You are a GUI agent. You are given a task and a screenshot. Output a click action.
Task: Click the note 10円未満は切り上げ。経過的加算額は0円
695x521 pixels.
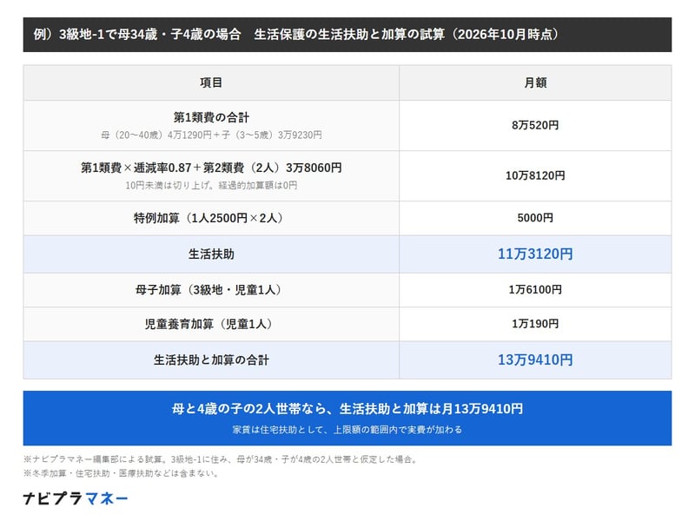(211, 186)
